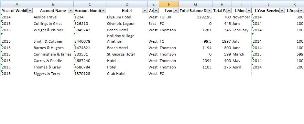Select column D header
This screenshot has width=304, height=124.
(127, 4)
